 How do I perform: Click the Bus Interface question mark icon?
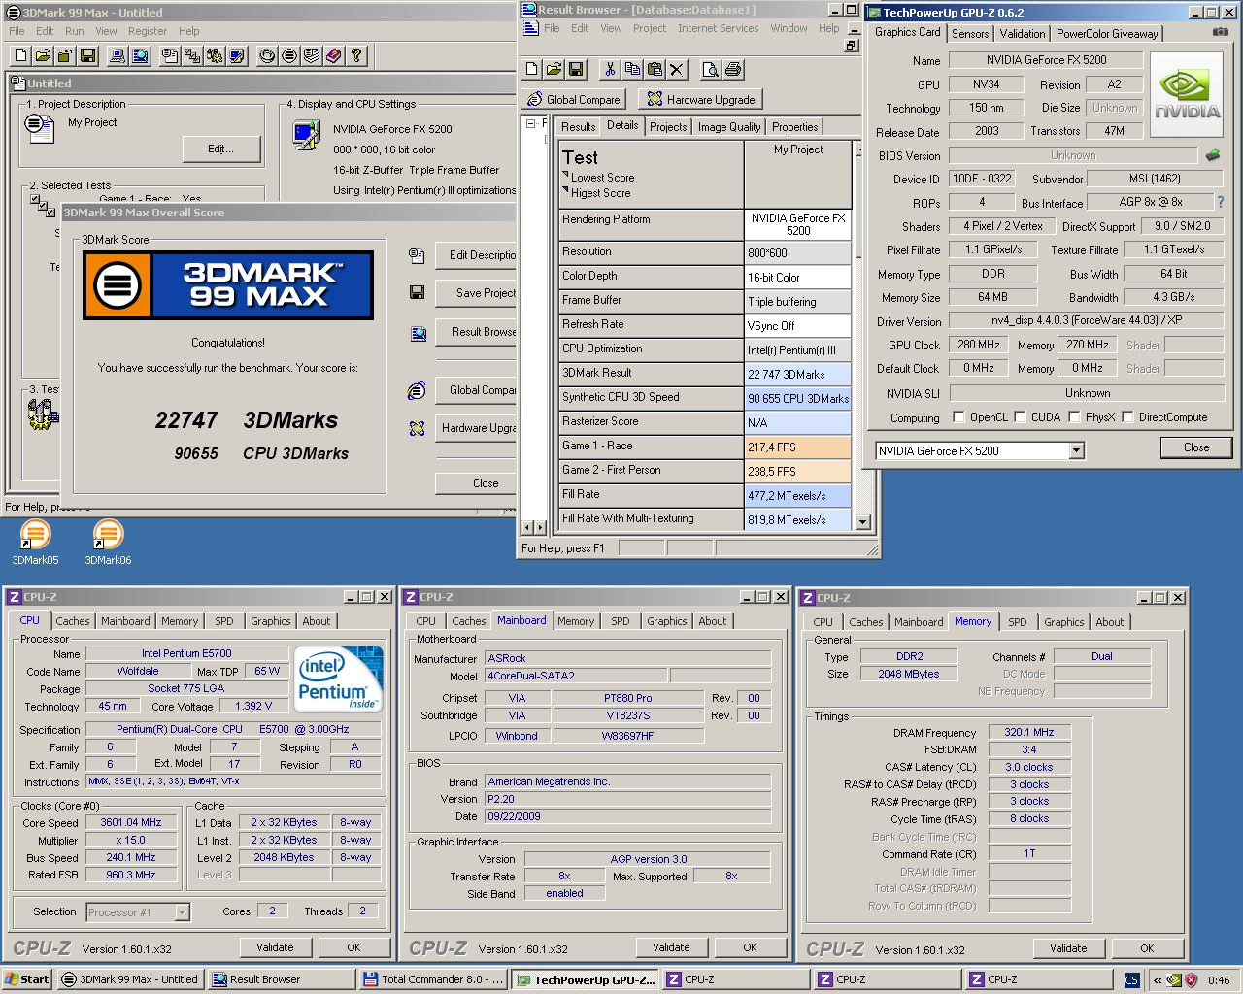[1221, 202]
